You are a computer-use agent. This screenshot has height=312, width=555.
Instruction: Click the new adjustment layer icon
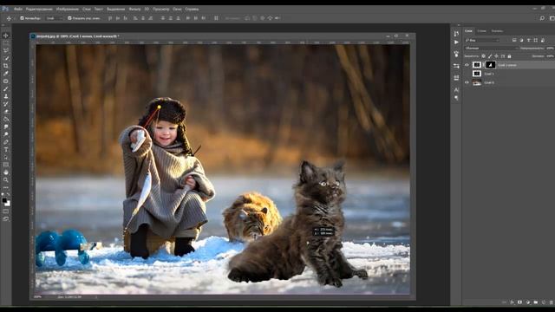pos(528,302)
